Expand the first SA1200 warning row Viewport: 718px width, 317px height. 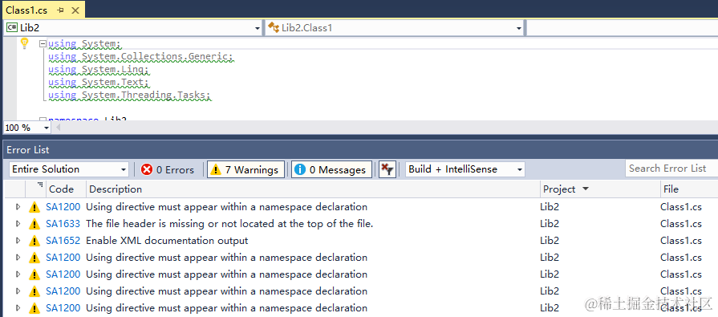[x=18, y=207]
